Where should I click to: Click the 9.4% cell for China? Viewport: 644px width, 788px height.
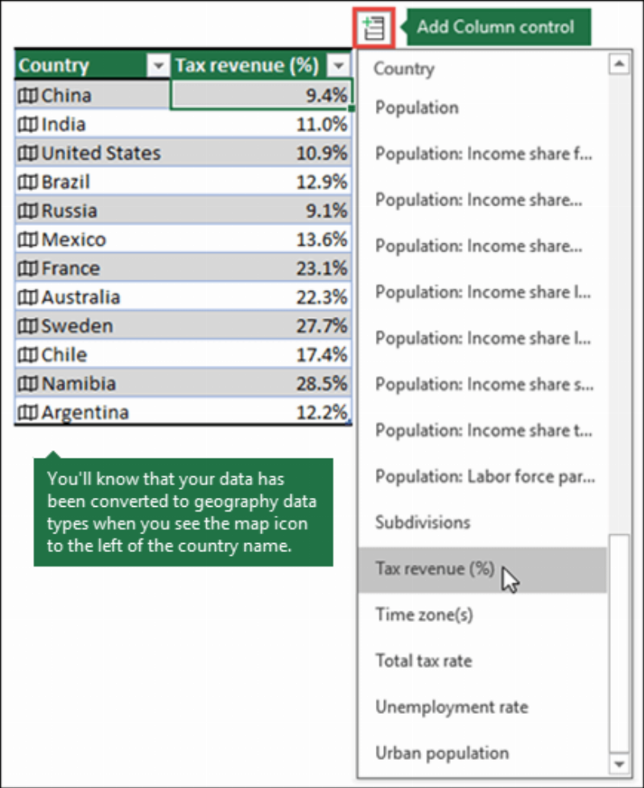coord(262,94)
